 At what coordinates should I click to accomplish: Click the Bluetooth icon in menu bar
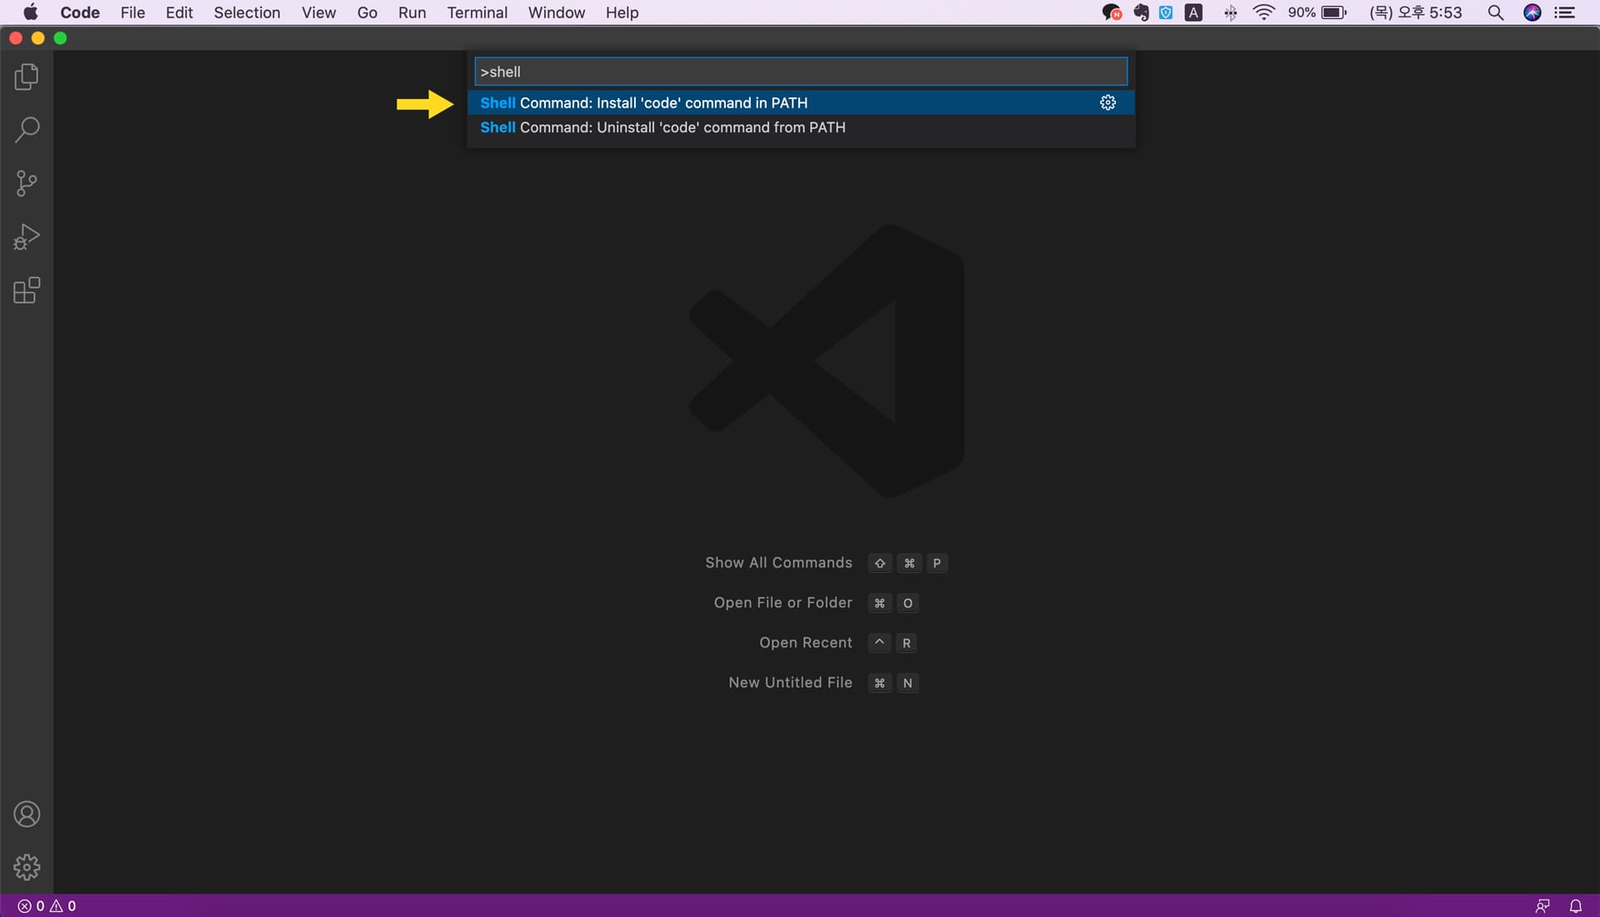(x=1230, y=12)
